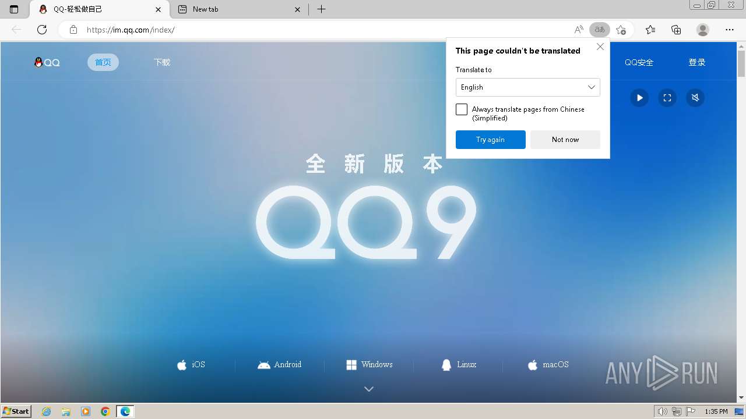
Task: Launch Internet Explorer from taskbar
Action: [x=47, y=411]
